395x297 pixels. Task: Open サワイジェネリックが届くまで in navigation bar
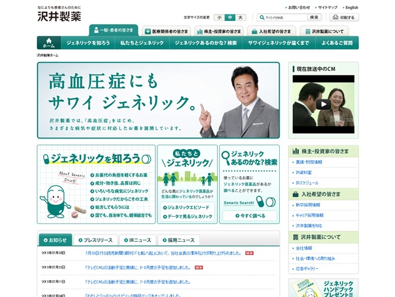[279, 43]
